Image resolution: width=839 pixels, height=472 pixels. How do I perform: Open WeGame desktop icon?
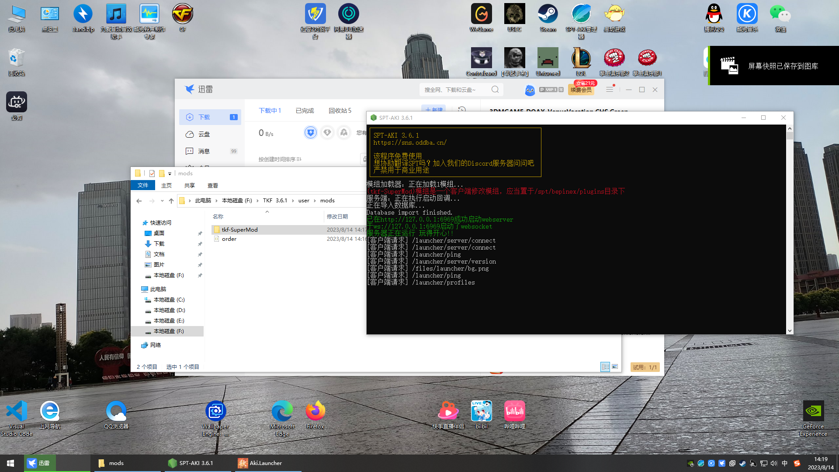pyautogui.click(x=481, y=18)
